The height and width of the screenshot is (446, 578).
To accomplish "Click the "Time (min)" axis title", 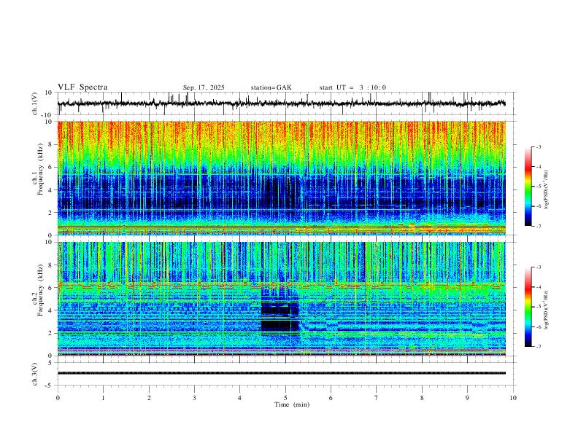I will (x=292, y=404).
